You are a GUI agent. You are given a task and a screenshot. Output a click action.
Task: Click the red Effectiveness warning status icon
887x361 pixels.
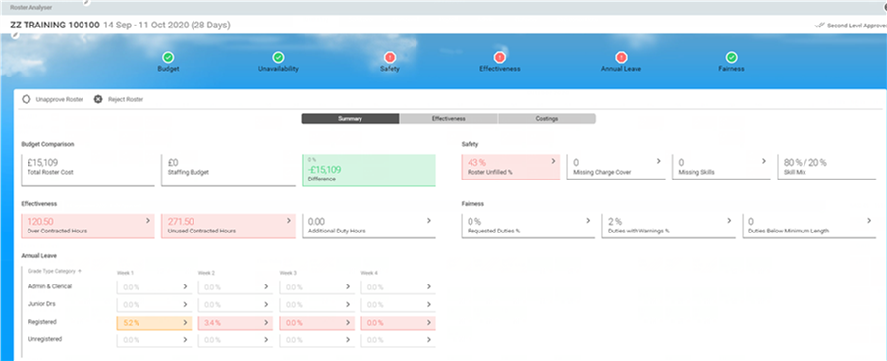click(500, 57)
